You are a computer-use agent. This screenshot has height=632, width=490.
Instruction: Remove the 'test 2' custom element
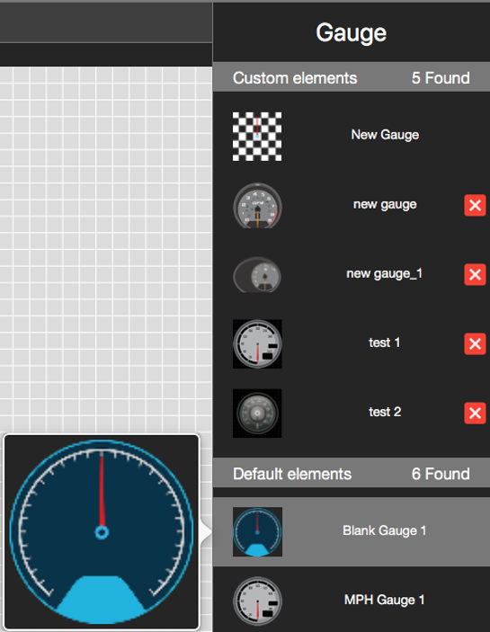coord(475,414)
